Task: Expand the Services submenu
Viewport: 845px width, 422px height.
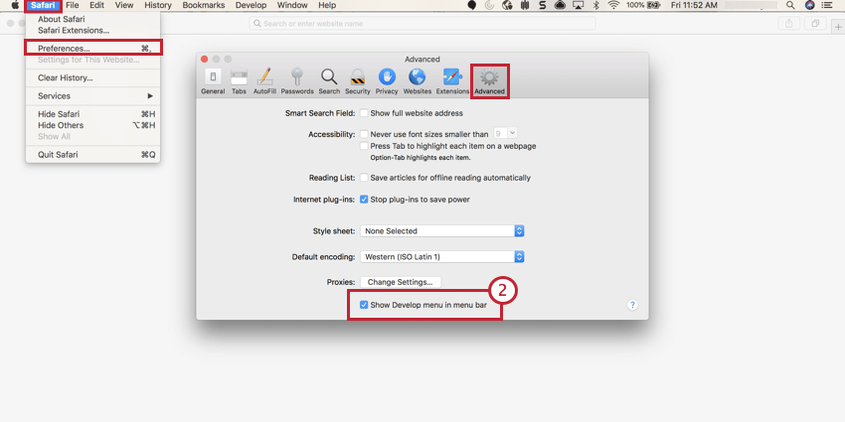Action: pyautogui.click(x=92, y=95)
